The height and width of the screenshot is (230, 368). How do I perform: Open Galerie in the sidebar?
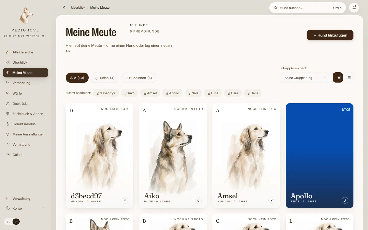coord(26,155)
